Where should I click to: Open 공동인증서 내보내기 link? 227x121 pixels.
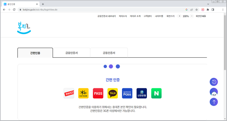coord(107,16)
